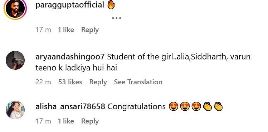Open paragguptaofficial's profile picture
Image resolution: width=268 pixels, height=132 pixels.
coord(15,9)
